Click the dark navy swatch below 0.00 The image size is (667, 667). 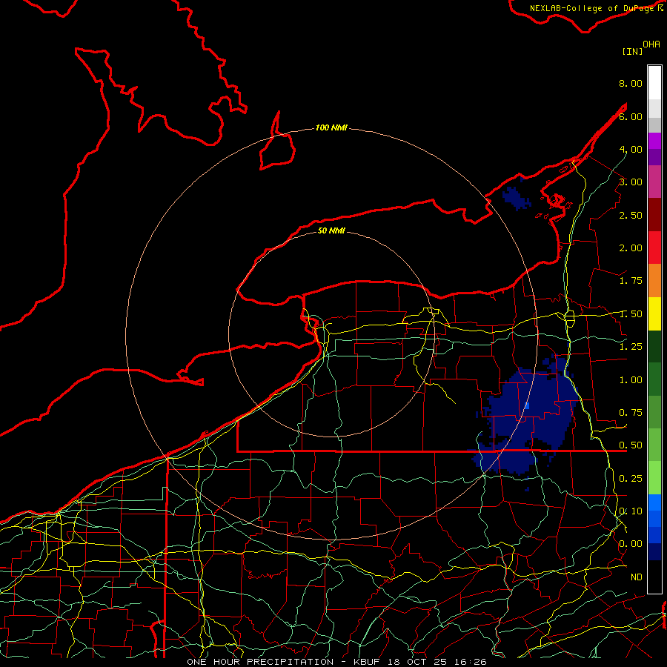pos(654,551)
